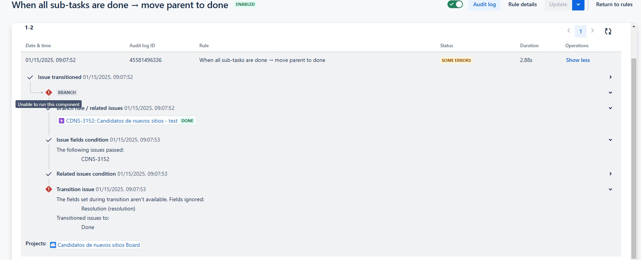Click the red error icon beside Transition issue
641x260 pixels.
pos(49,189)
